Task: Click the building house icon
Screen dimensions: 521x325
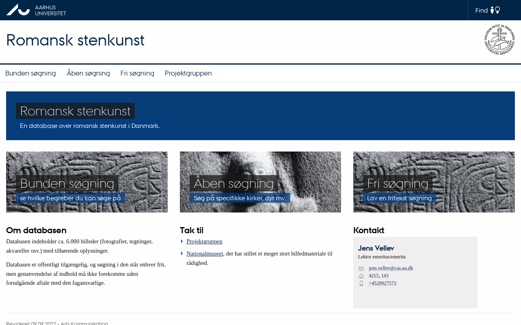Action: [361, 276]
